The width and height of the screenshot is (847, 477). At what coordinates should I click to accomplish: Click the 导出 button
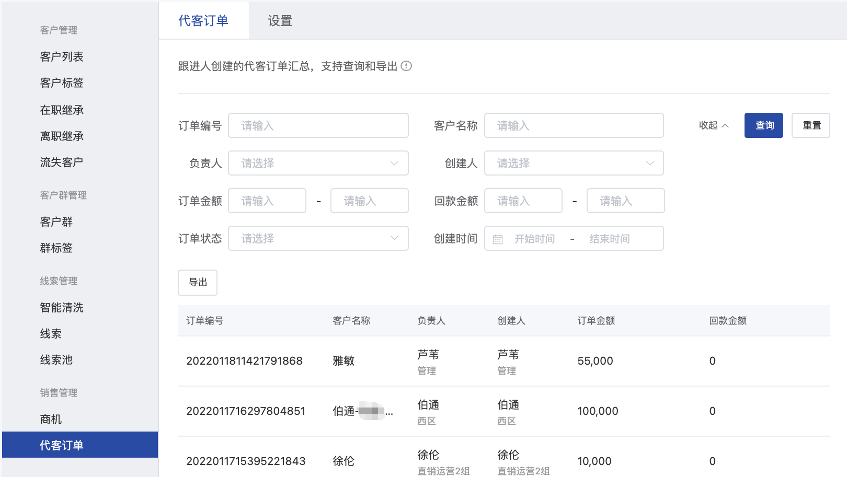pos(198,282)
